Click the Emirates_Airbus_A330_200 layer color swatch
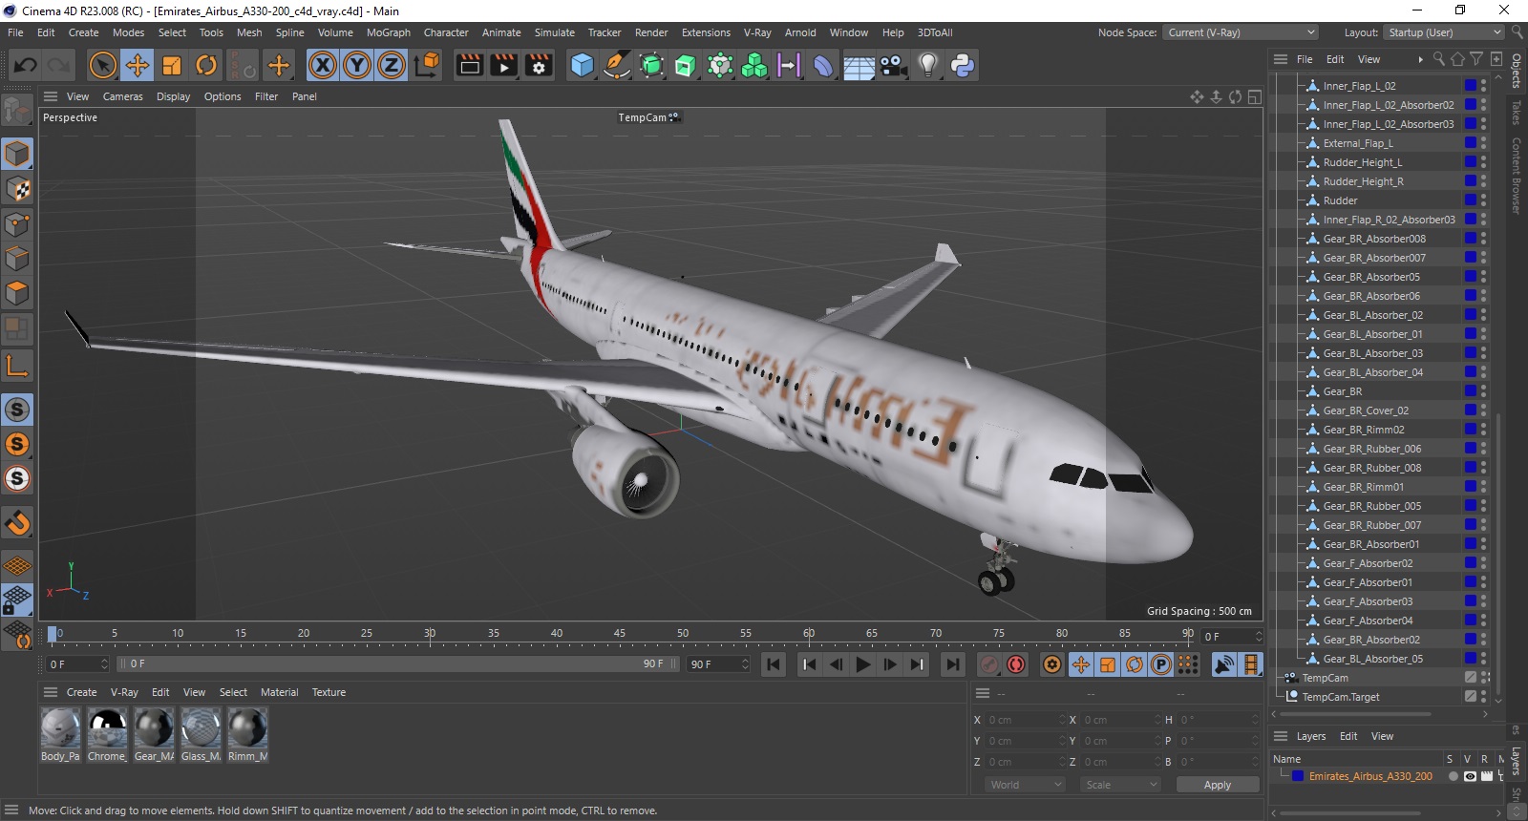This screenshot has height=821, width=1528. 1298,776
